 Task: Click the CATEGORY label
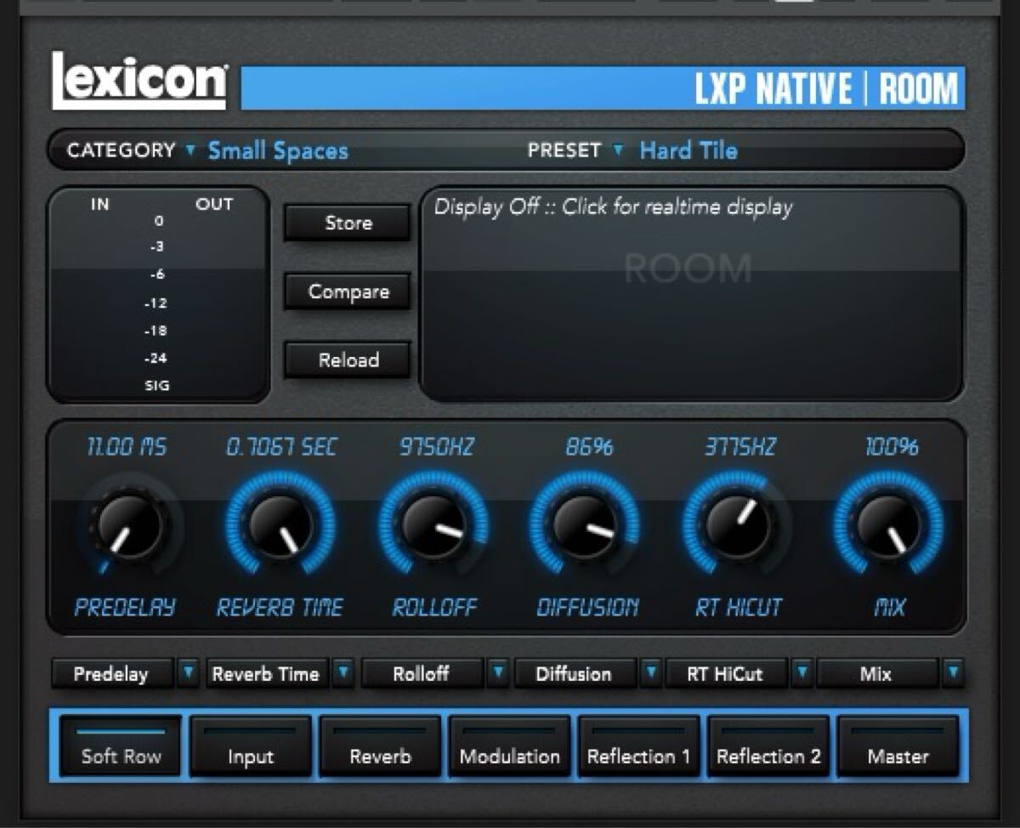coord(121,150)
